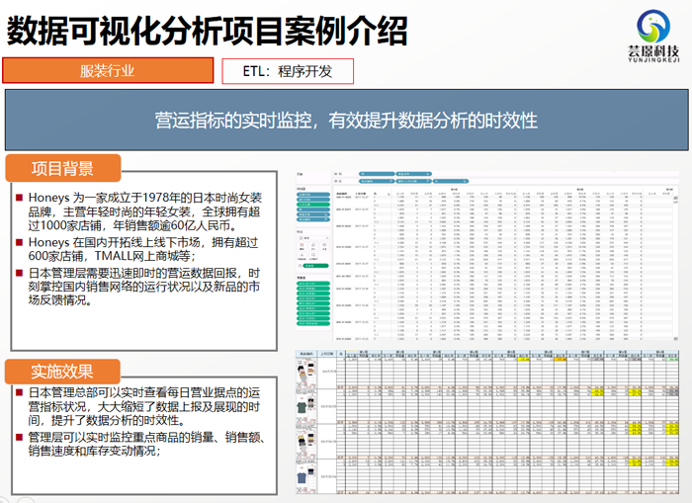
Task: Click the topmost pill in Measure Values card
Action: point(313,284)
